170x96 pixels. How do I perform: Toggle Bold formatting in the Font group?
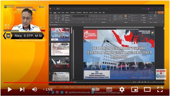coord(73,19)
